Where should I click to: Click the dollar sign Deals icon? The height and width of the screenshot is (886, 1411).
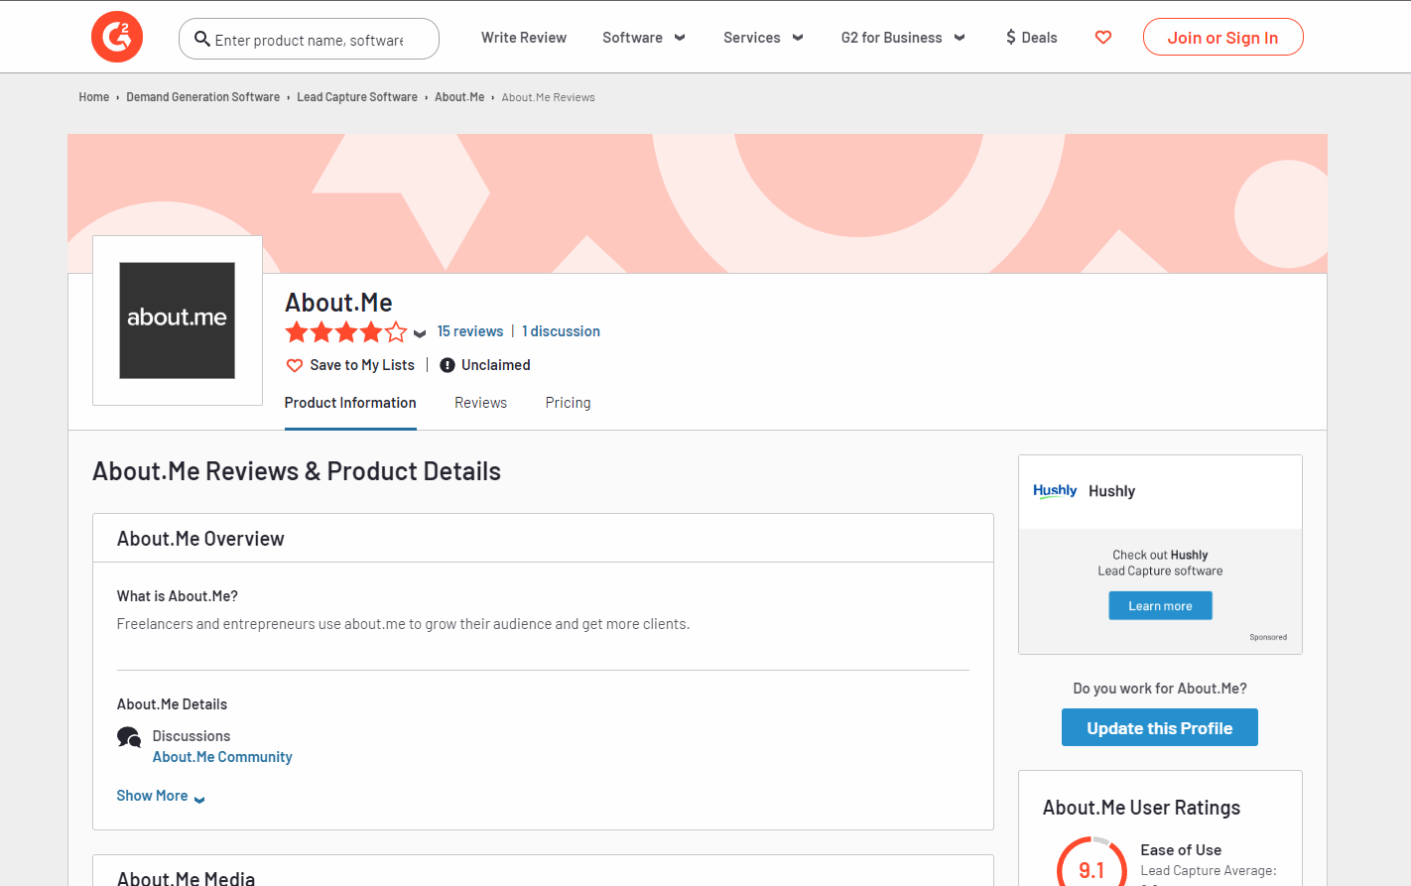point(1011,38)
